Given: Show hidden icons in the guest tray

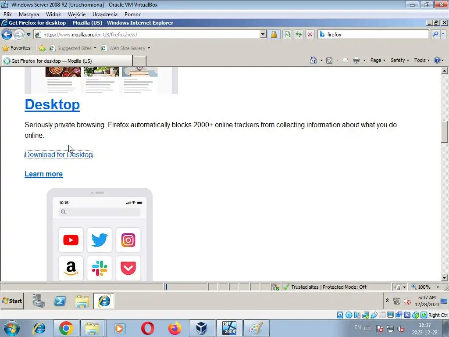Looking at the screenshot, I should (387, 301).
